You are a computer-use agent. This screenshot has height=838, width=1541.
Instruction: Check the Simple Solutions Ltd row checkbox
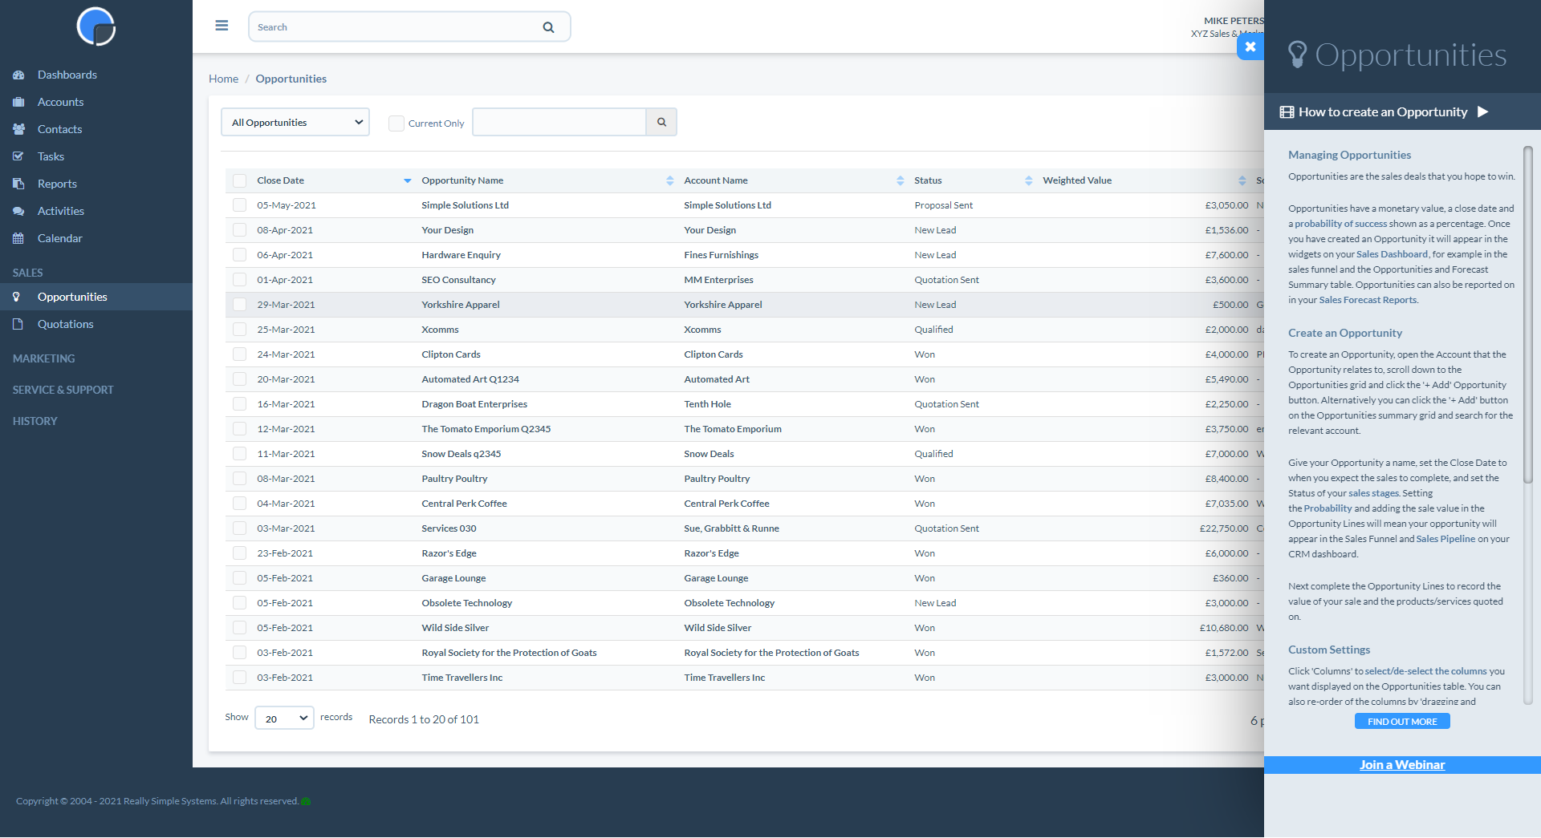[x=239, y=205]
